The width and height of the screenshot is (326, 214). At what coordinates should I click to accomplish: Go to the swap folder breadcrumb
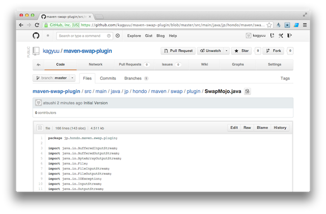pos(176,91)
